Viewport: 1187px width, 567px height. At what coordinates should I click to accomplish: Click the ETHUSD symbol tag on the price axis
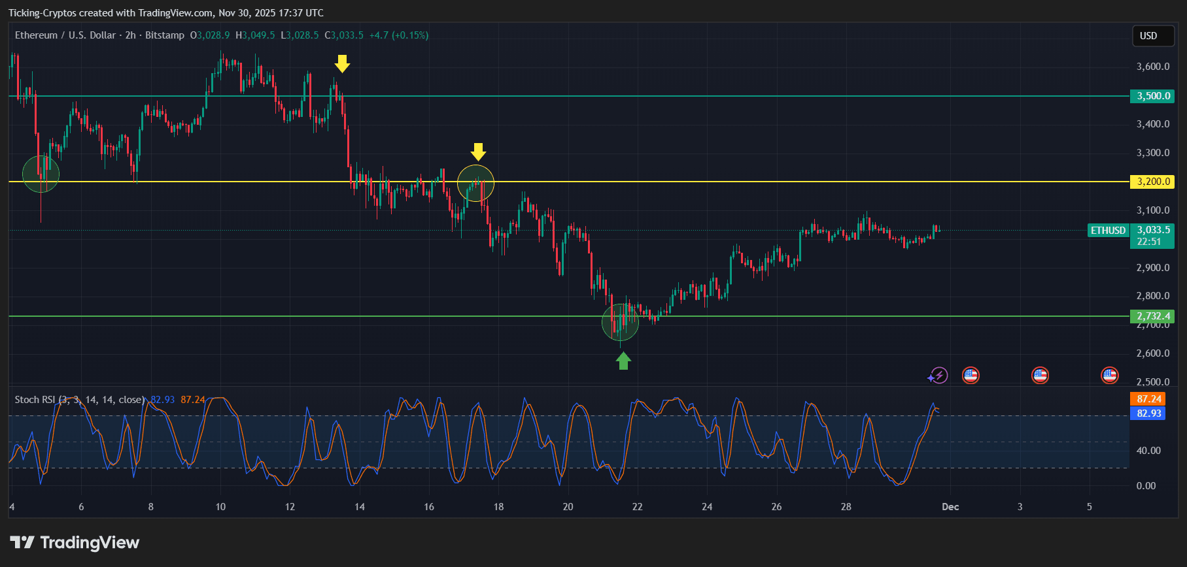(1108, 230)
